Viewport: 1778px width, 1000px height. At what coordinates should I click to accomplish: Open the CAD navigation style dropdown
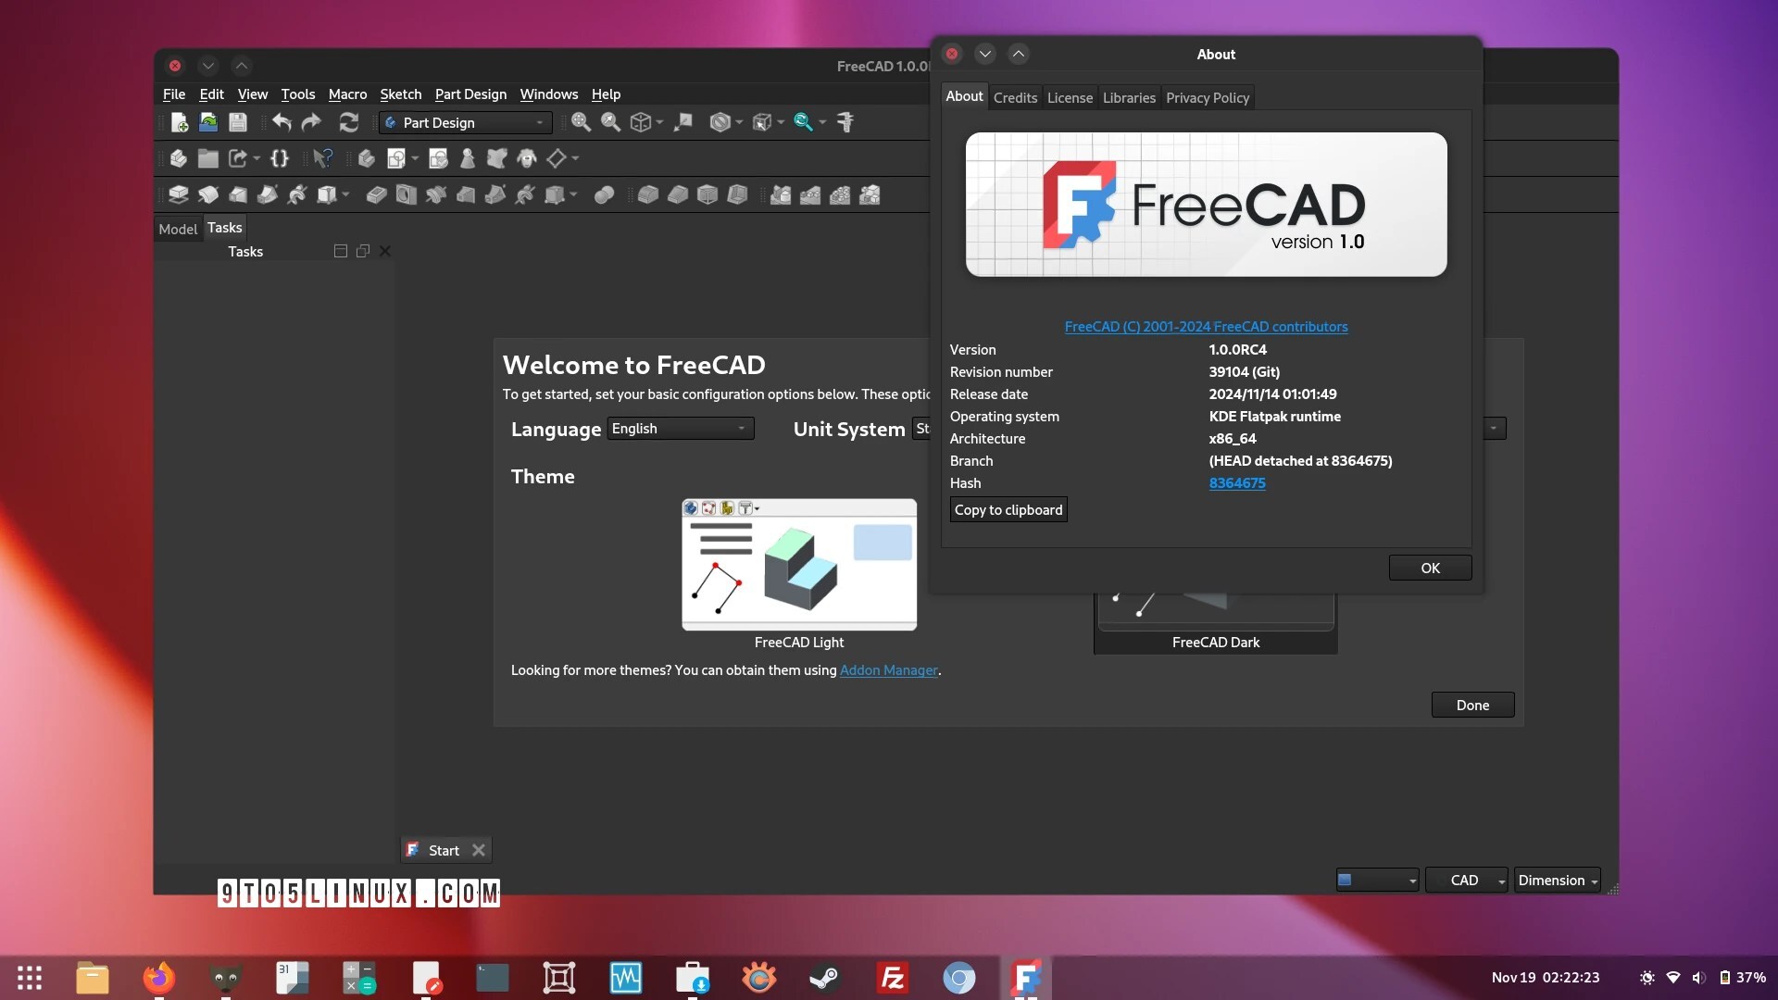(x=1467, y=880)
